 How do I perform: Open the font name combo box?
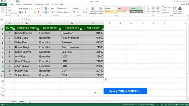(24, 9)
